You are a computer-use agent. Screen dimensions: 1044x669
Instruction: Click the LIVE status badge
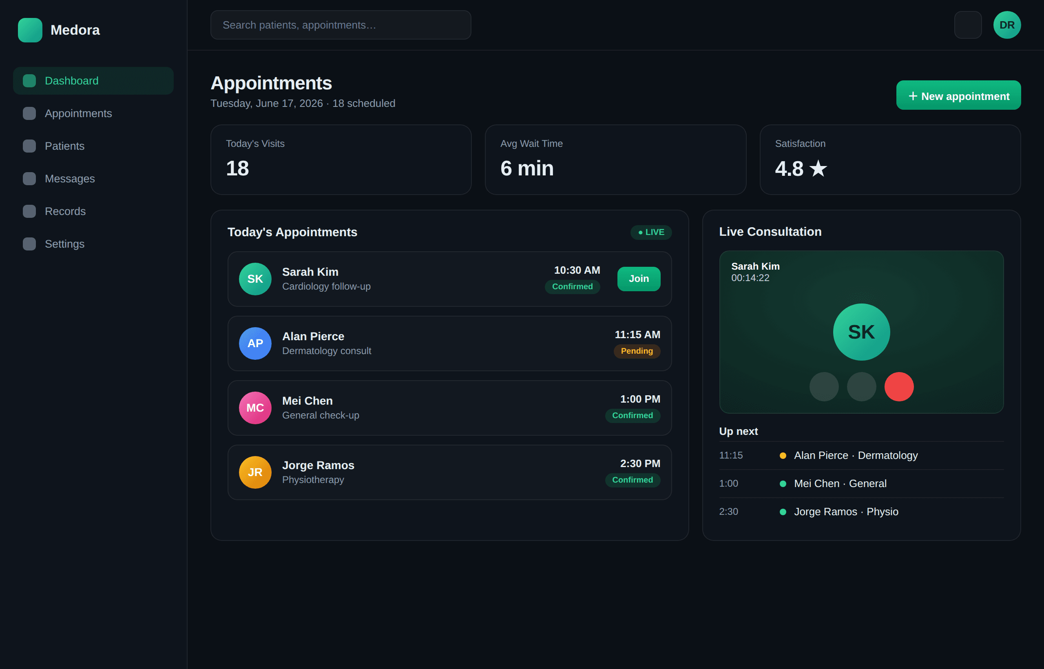pos(651,233)
